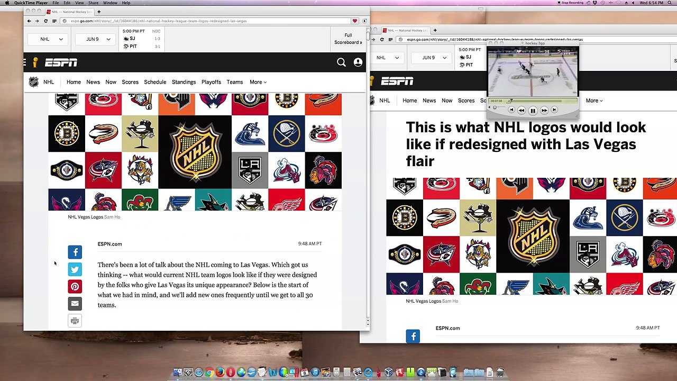The height and width of the screenshot is (381, 677).
Task: Rewind the hockey.3gp video
Action: point(522,111)
